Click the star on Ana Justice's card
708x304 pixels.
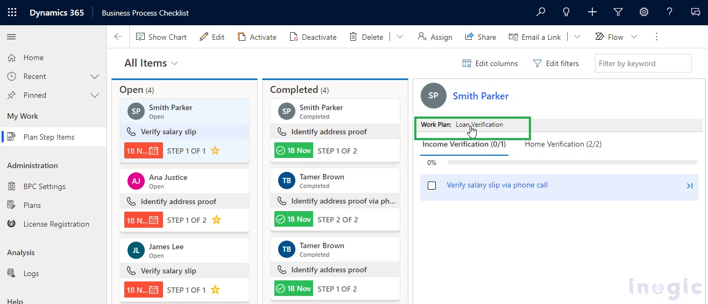click(x=216, y=220)
